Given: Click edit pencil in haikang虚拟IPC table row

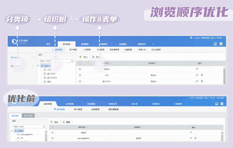Looking at the screenshot, I should 191,138.
